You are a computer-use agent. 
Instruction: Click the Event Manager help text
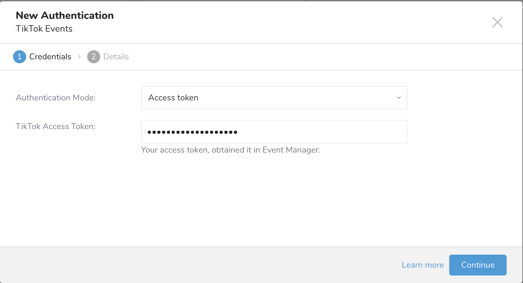coord(230,150)
